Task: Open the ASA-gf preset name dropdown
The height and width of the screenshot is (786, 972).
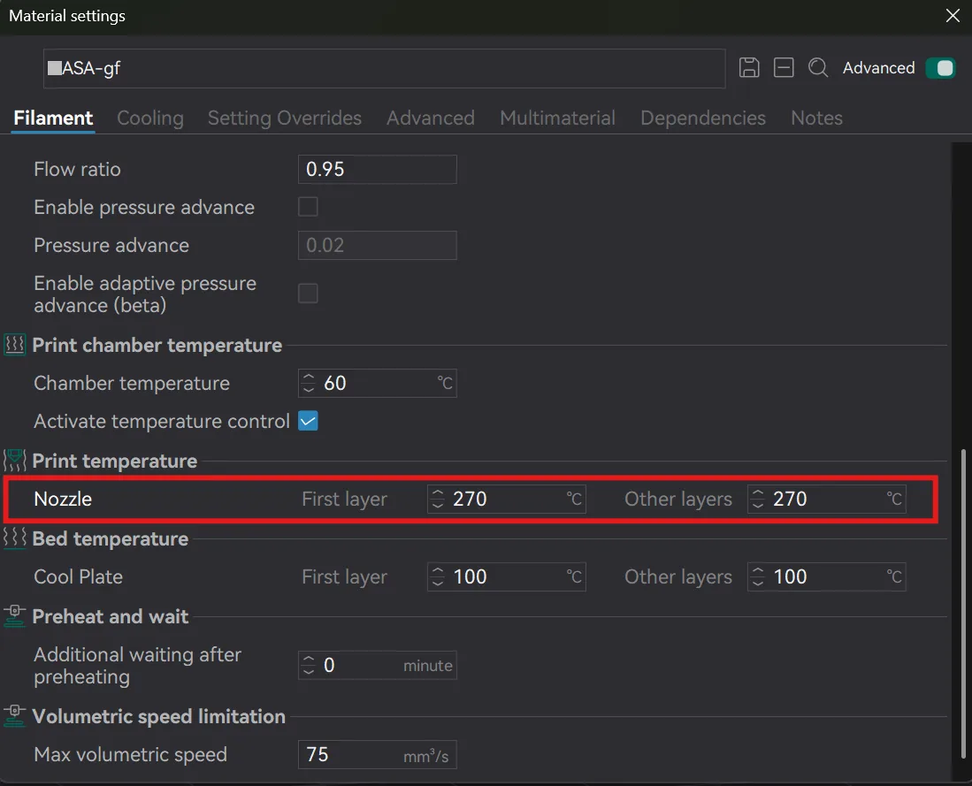Action: (385, 68)
